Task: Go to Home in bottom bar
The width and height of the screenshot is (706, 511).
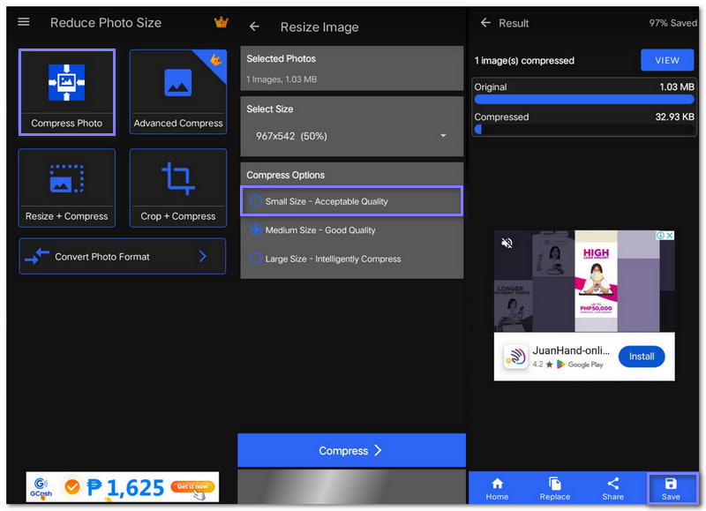Action: click(497, 488)
